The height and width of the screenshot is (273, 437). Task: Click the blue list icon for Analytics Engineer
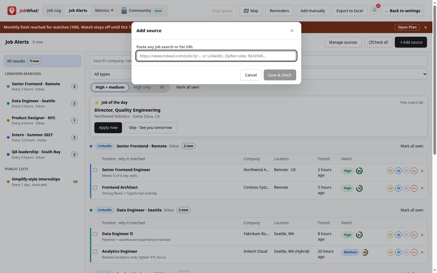click(398, 252)
